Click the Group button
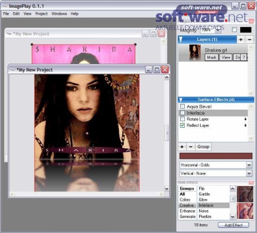The width and height of the screenshot is (257, 233). pyautogui.click(x=203, y=147)
